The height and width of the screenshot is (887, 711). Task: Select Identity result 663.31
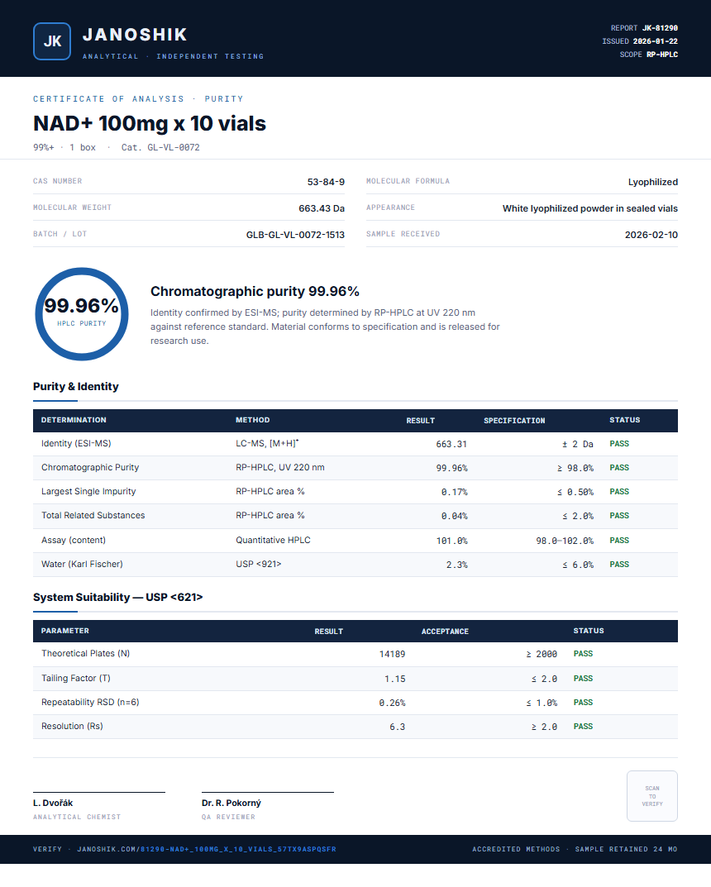[x=451, y=444]
